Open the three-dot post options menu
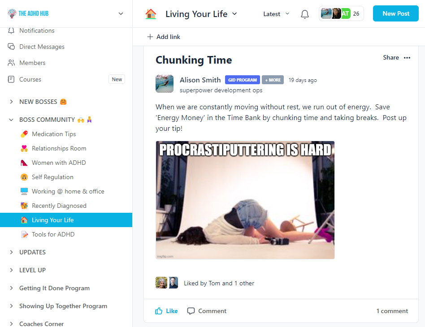The height and width of the screenshot is (327, 425). [407, 58]
